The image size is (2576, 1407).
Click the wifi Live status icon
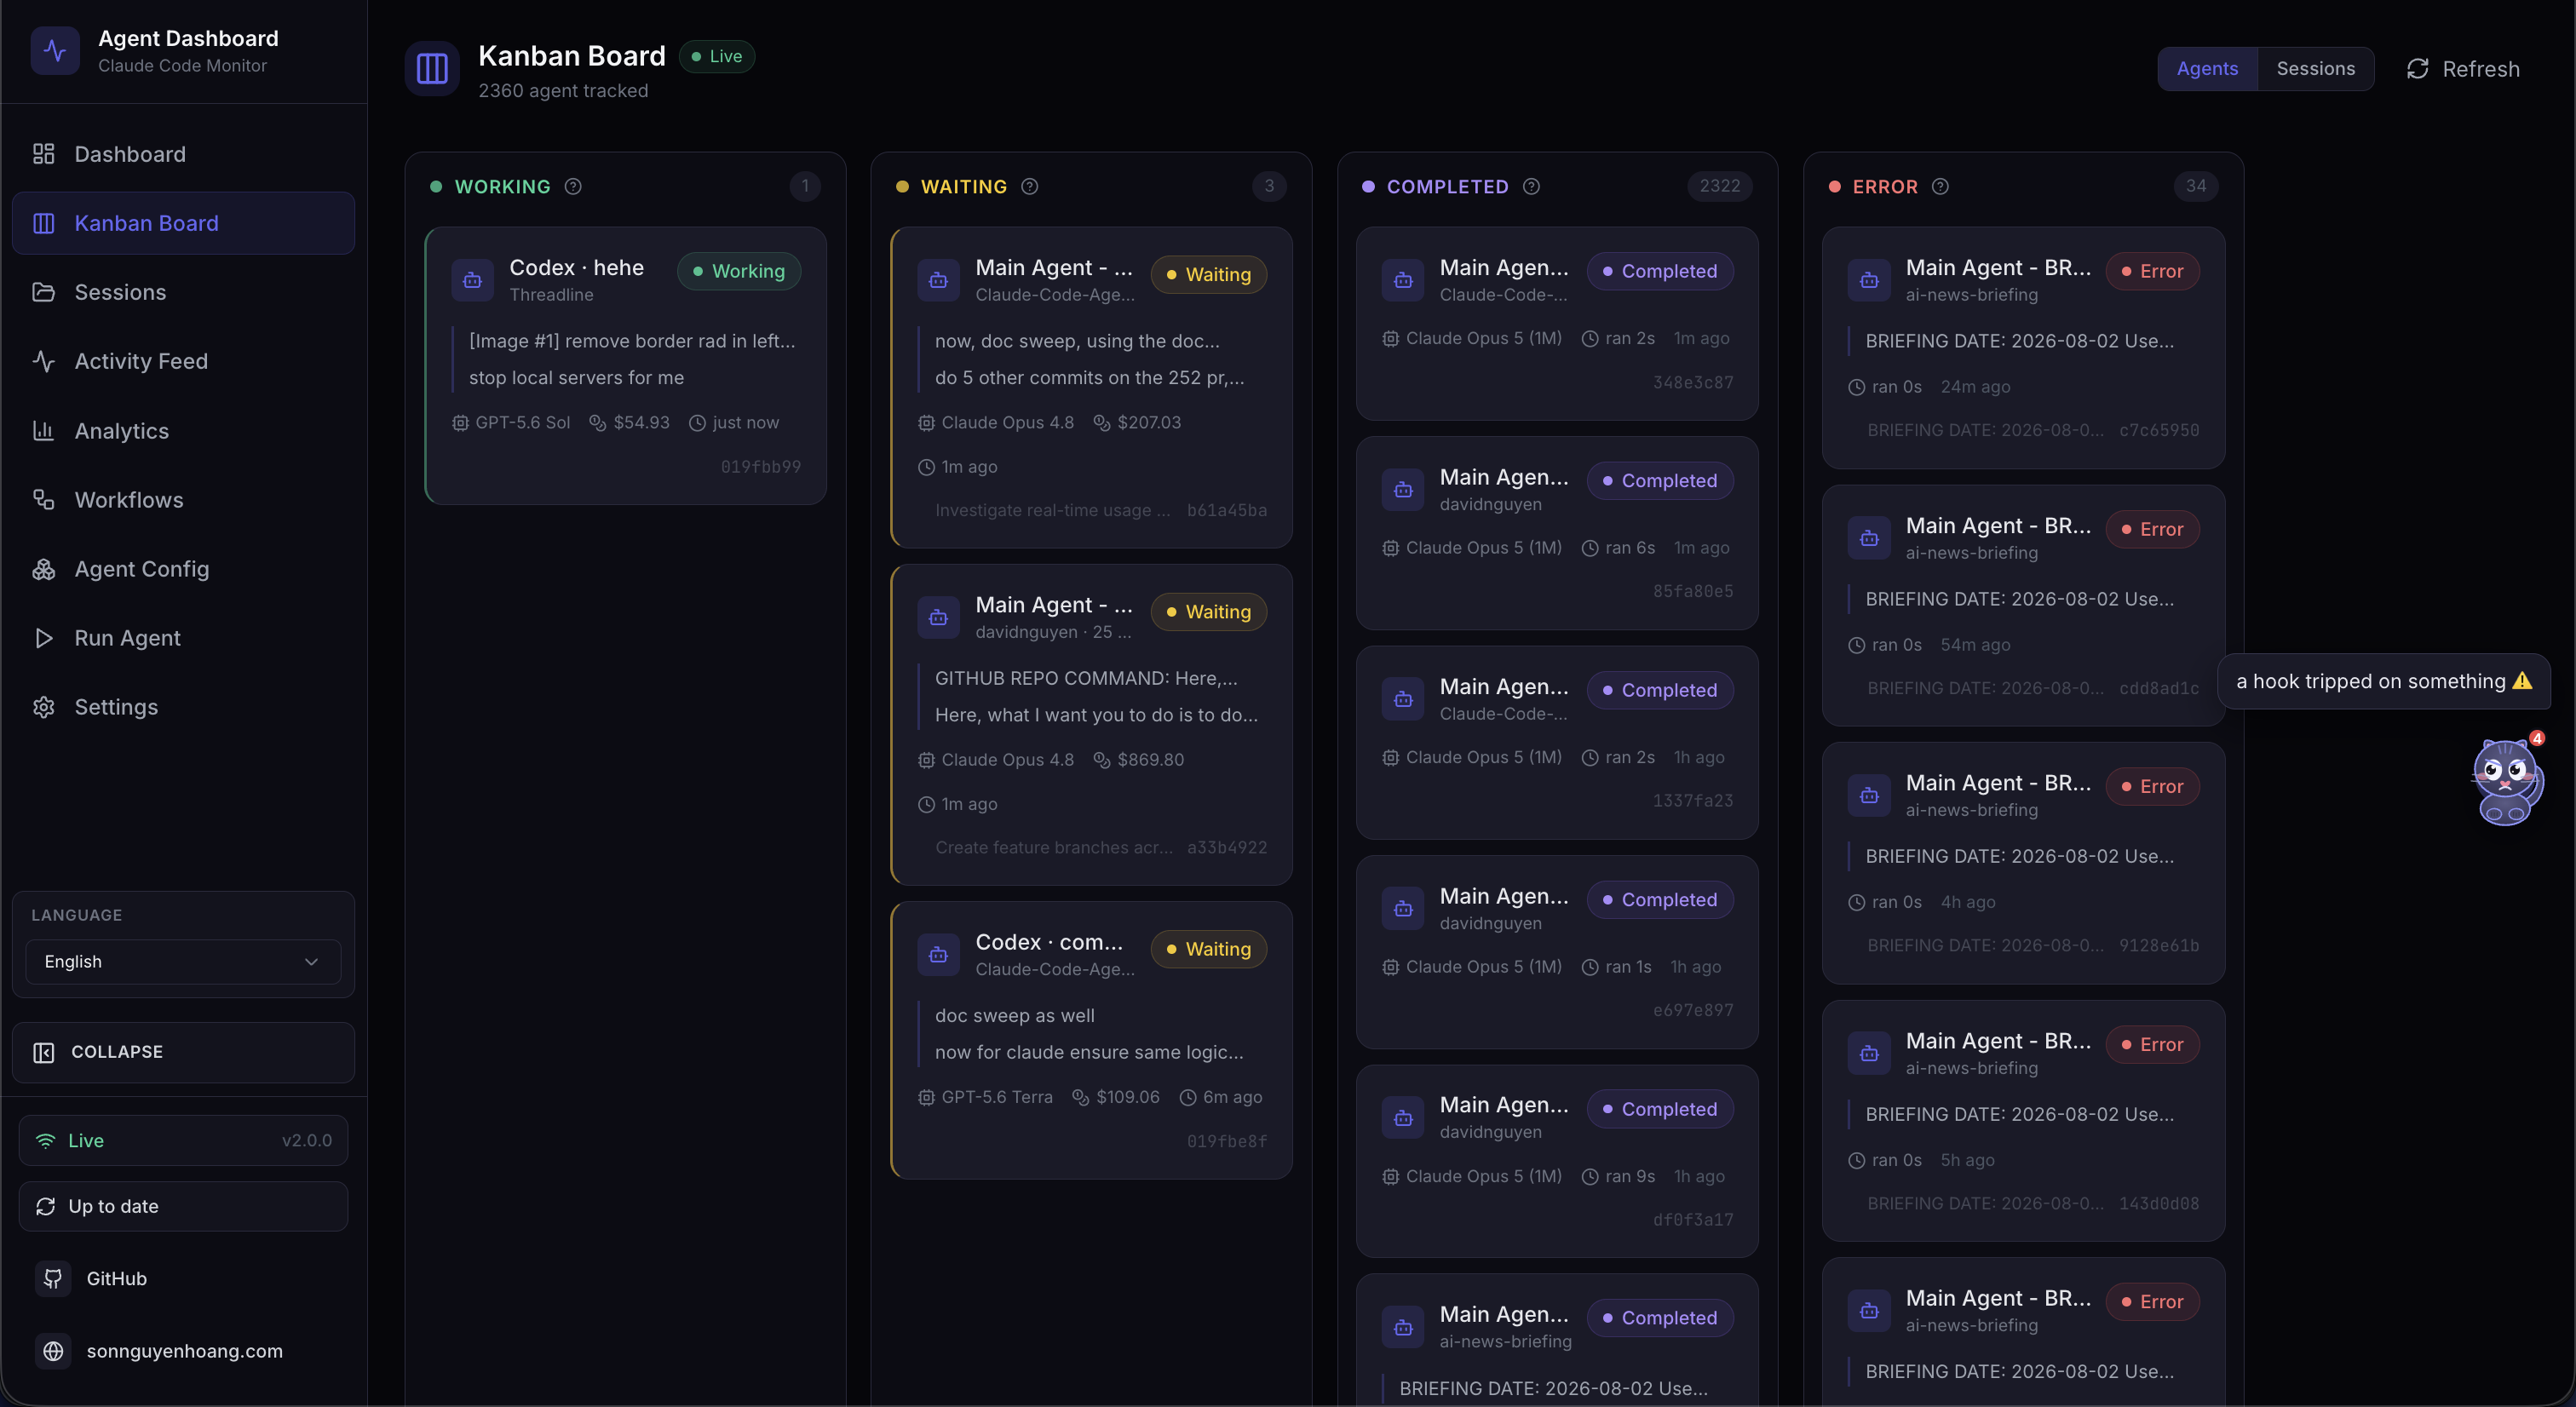coord(46,1141)
